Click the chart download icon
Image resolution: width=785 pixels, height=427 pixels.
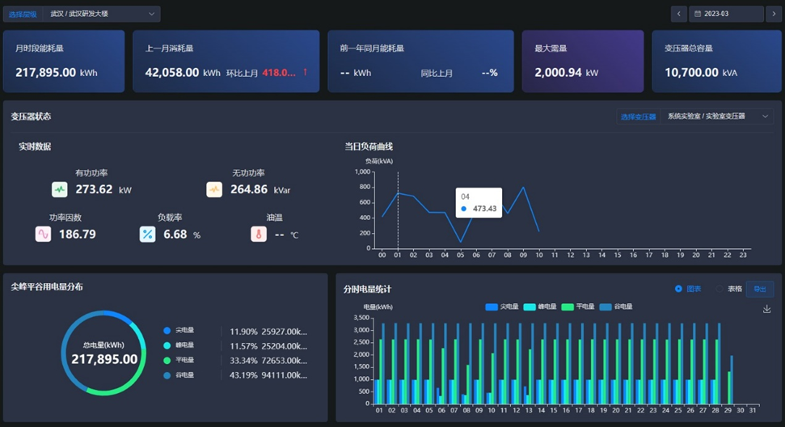[x=766, y=309]
